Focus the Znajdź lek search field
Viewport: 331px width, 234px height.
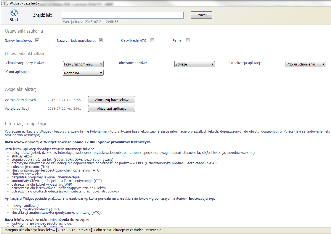[122, 15]
